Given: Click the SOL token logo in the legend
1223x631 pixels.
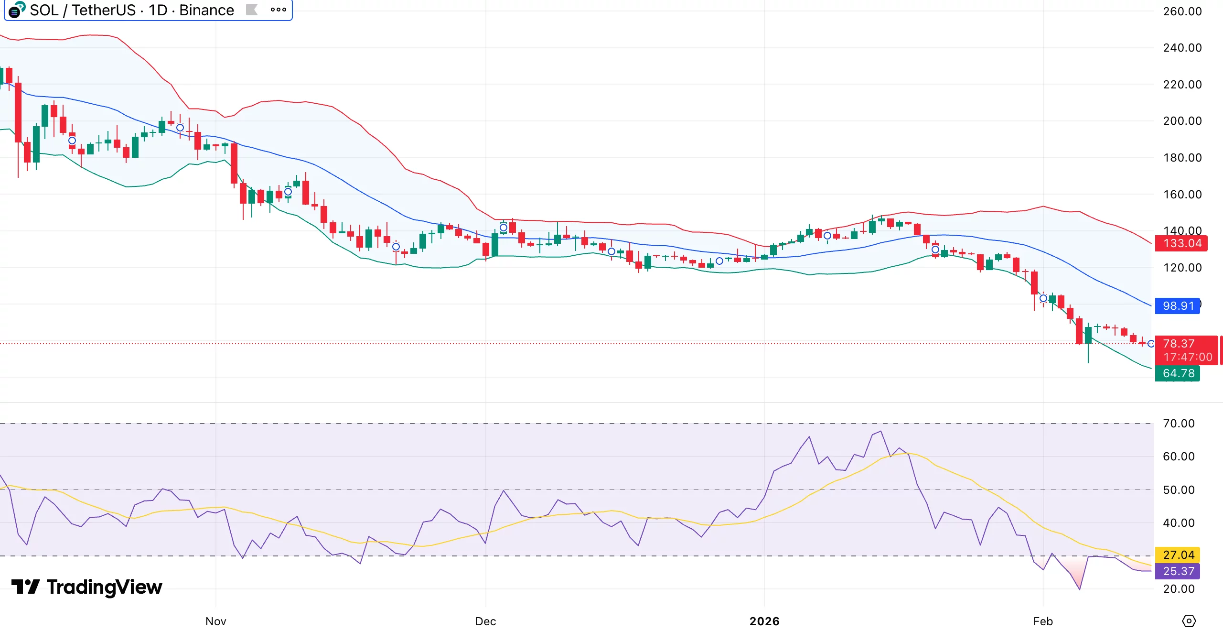Looking at the screenshot, I should tap(14, 11).
